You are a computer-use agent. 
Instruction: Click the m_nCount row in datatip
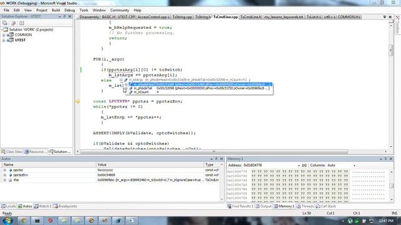tap(199, 92)
